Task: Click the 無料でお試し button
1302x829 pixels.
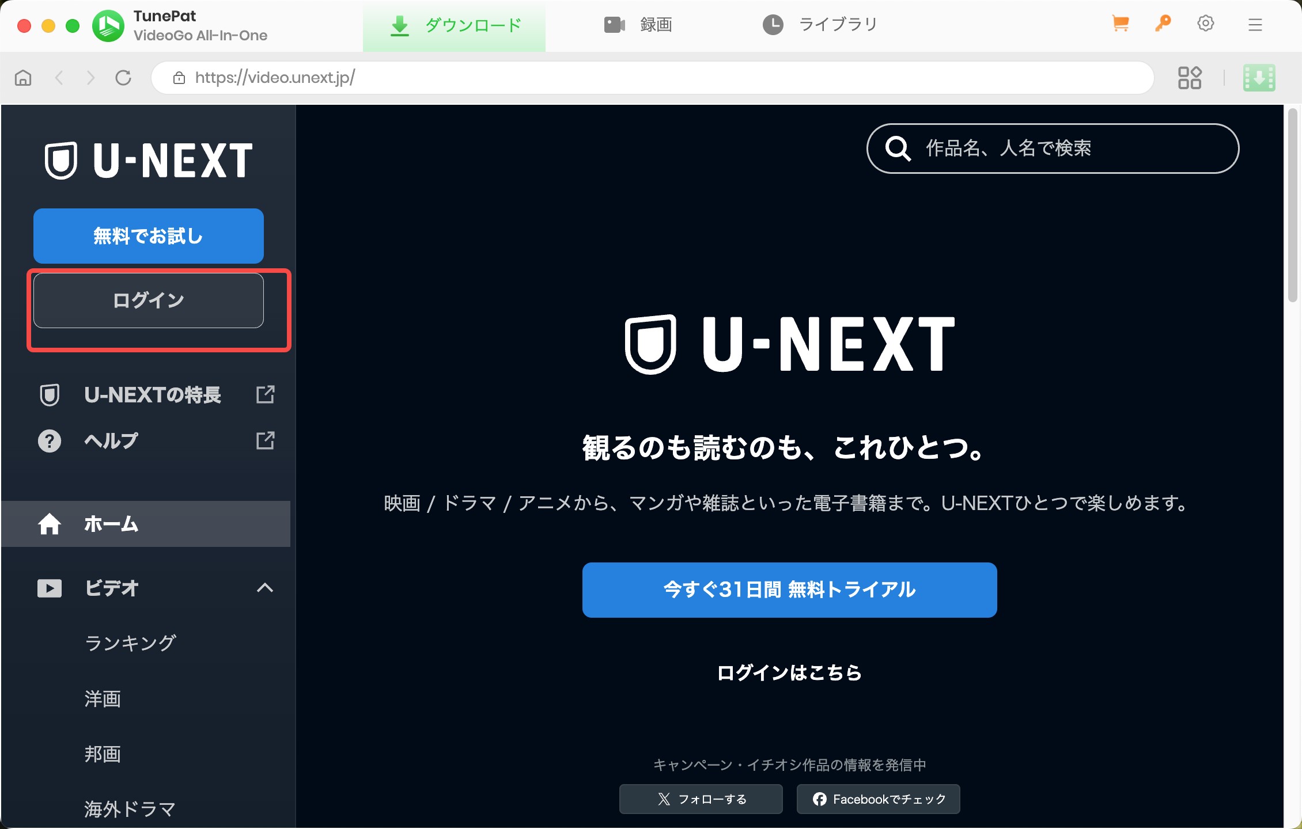Action: [149, 236]
